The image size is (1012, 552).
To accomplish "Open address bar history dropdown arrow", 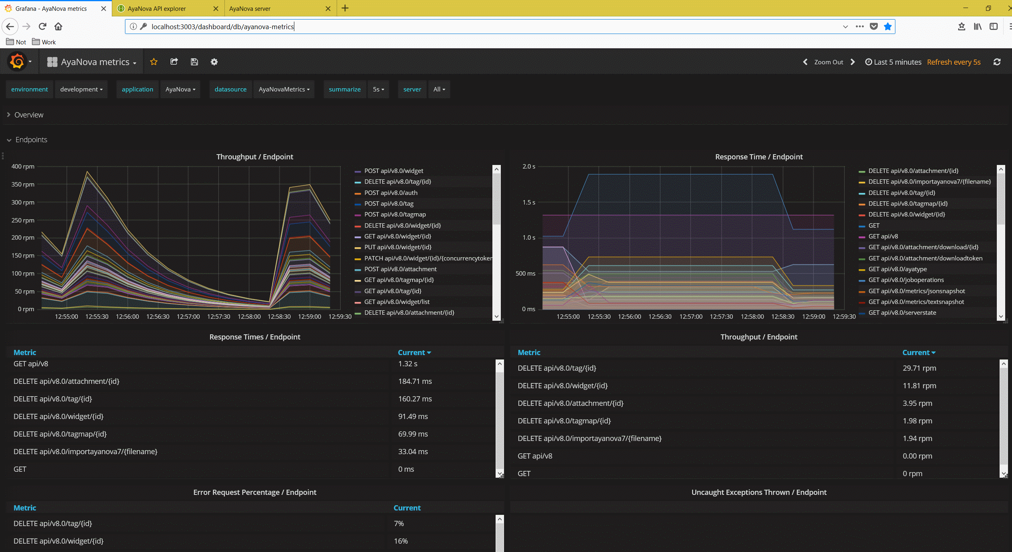I will tap(845, 26).
